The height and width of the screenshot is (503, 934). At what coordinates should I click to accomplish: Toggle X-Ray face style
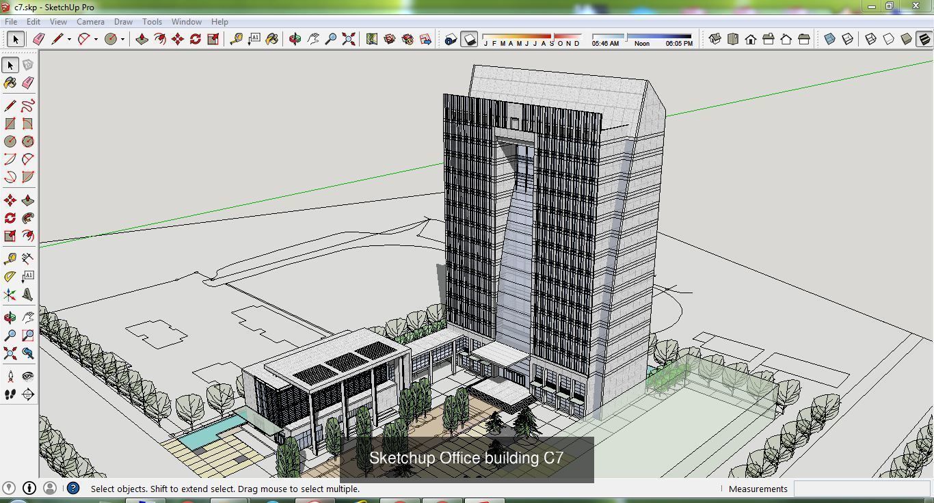(x=829, y=39)
